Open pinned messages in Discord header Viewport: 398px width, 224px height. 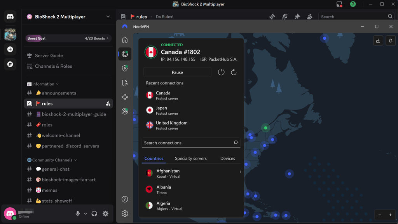click(x=297, y=17)
